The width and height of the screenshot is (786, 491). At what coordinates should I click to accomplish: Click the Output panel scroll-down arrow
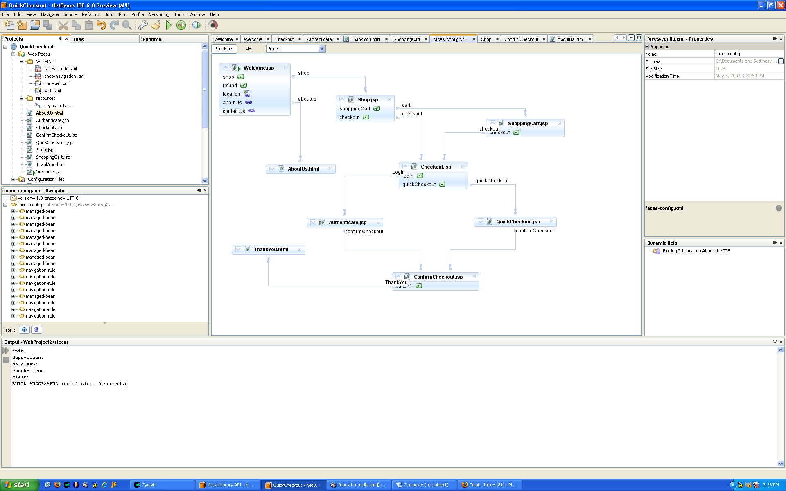coord(781,464)
